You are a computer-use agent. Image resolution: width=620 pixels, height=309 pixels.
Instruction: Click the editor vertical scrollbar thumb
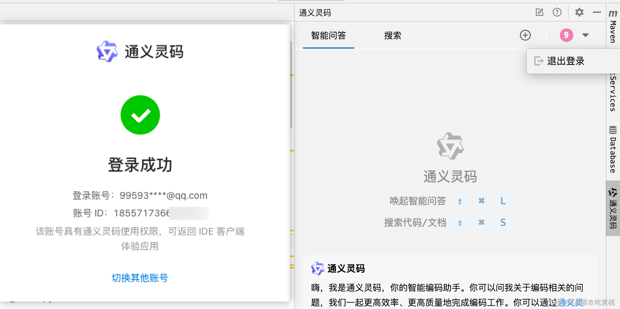click(291, 85)
